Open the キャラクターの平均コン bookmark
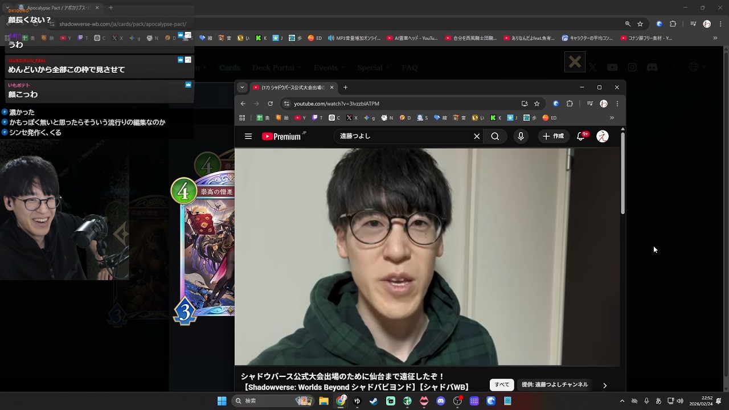The height and width of the screenshot is (410, 729). click(x=587, y=38)
